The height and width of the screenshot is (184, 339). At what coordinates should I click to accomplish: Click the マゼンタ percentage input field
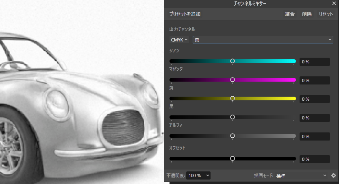point(315,80)
